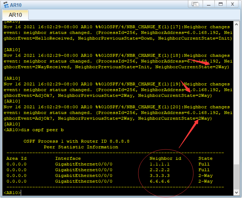
Task: Select the AR10 terminal tab
Action: (x=15, y=15)
